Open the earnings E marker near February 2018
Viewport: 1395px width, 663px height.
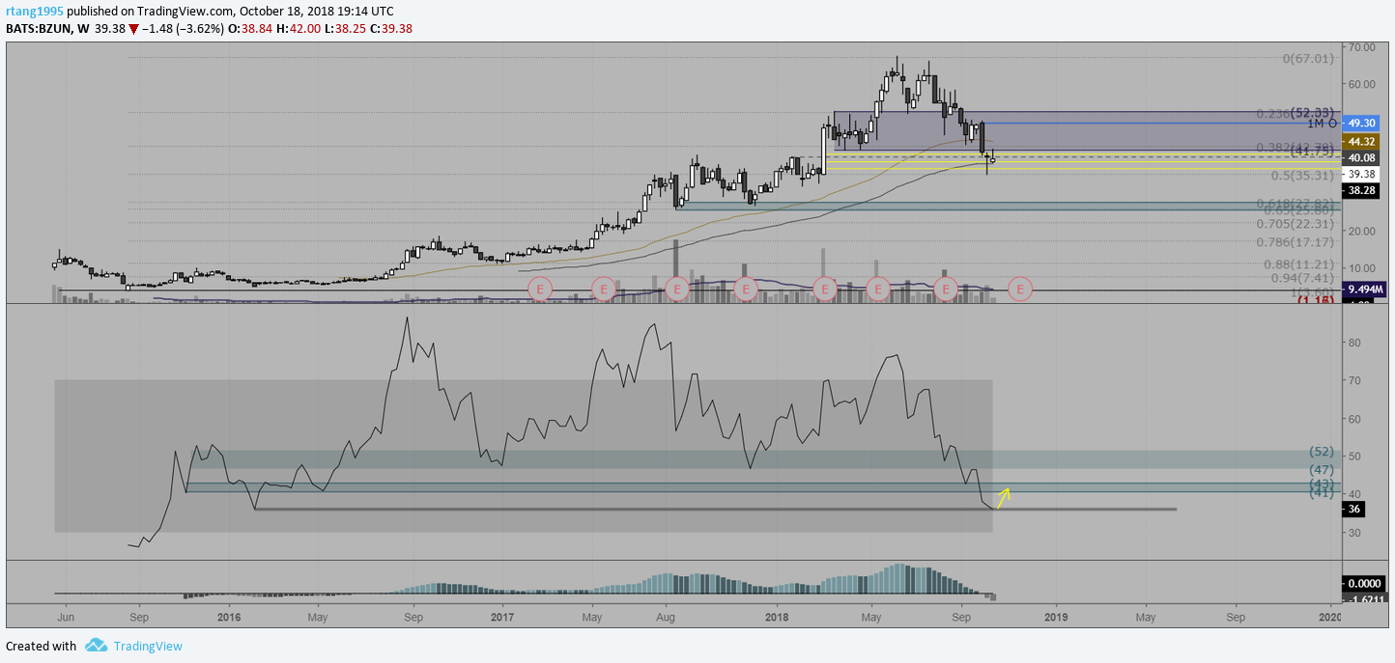click(824, 288)
